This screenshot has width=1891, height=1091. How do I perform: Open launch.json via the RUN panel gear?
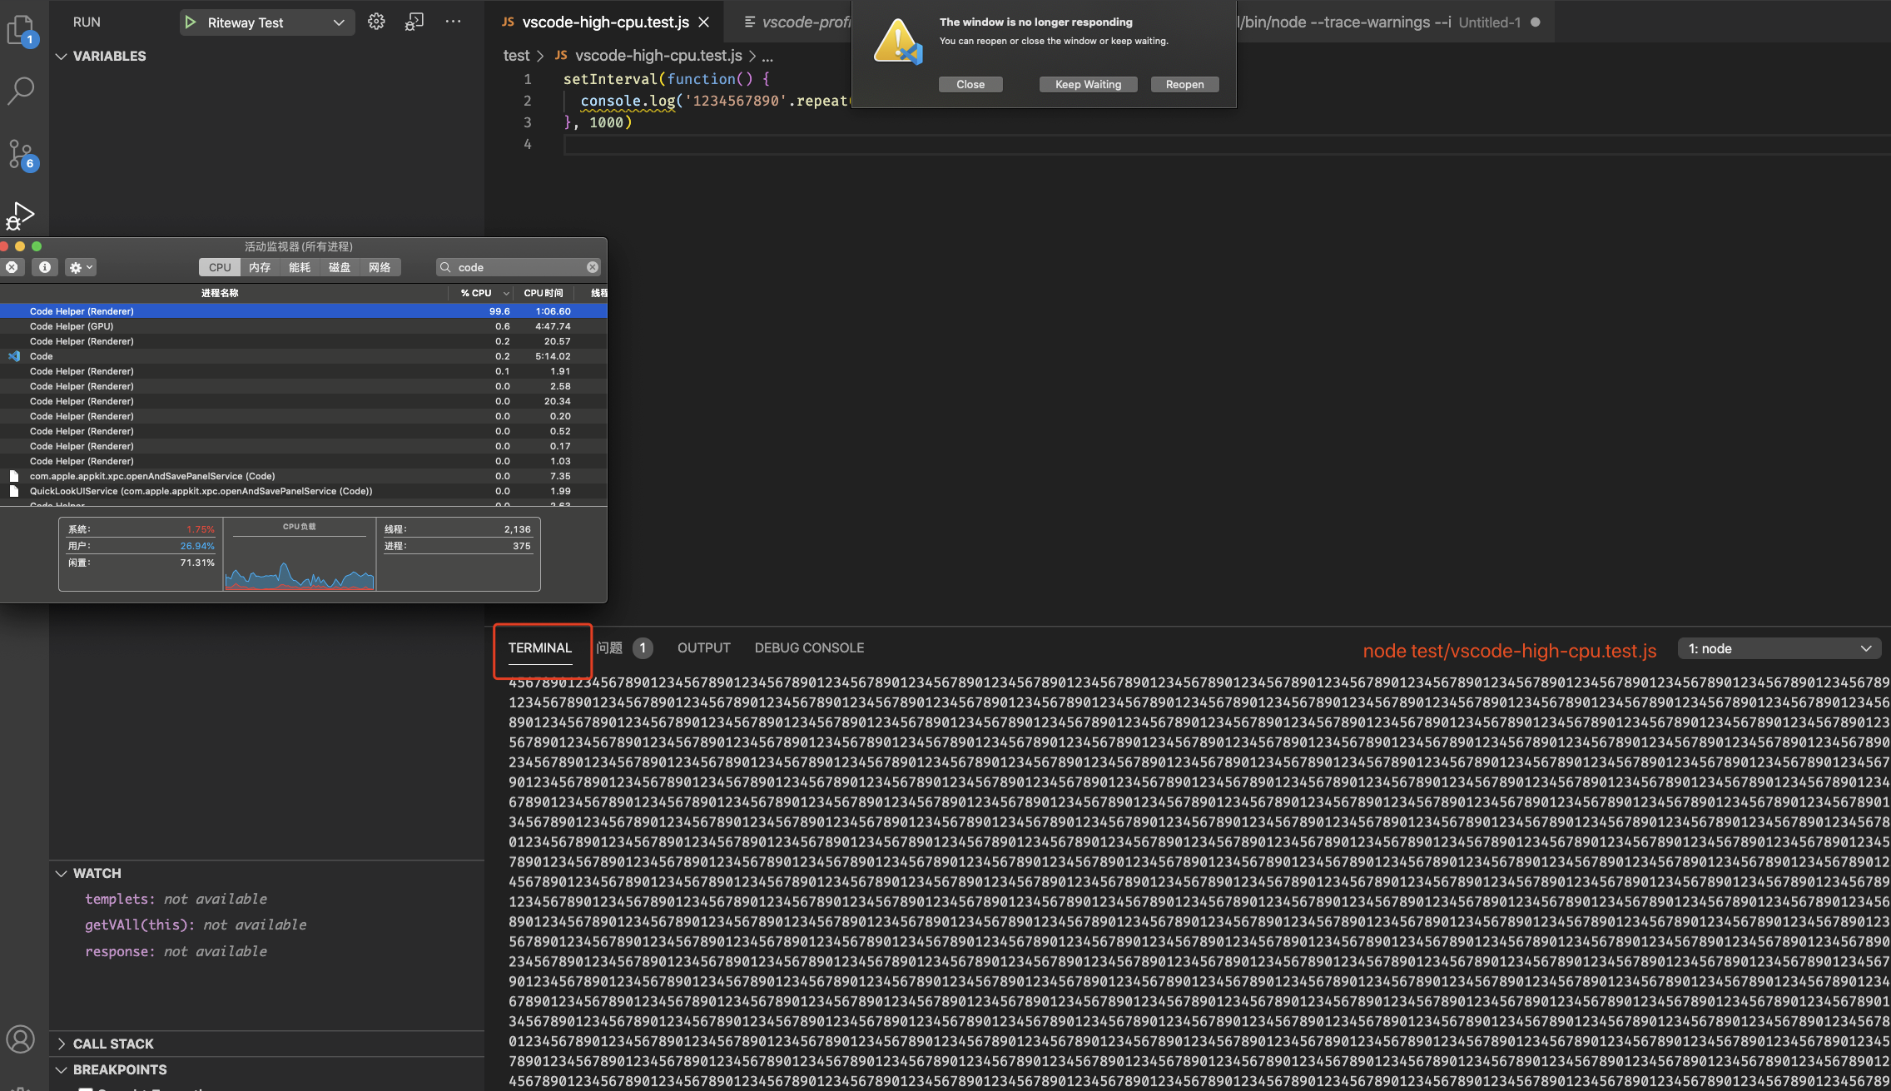(x=375, y=22)
